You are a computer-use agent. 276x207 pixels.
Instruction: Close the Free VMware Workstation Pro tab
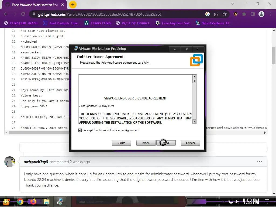click(63, 5)
